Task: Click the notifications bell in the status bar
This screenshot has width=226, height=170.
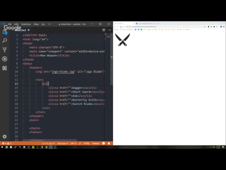Action: tap(109, 143)
